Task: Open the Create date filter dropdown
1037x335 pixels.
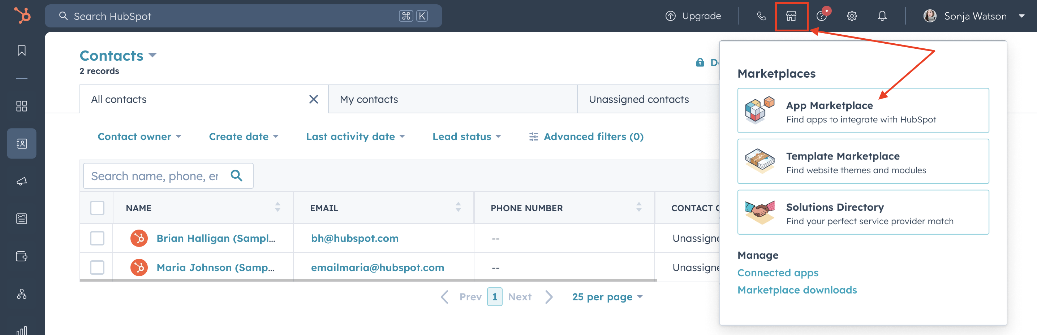Action: (244, 137)
